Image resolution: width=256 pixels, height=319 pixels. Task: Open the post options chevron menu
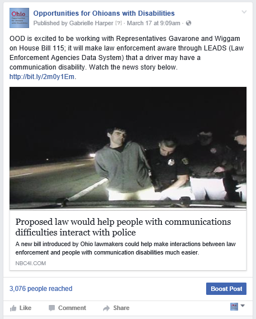pyautogui.click(x=244, y=12)
